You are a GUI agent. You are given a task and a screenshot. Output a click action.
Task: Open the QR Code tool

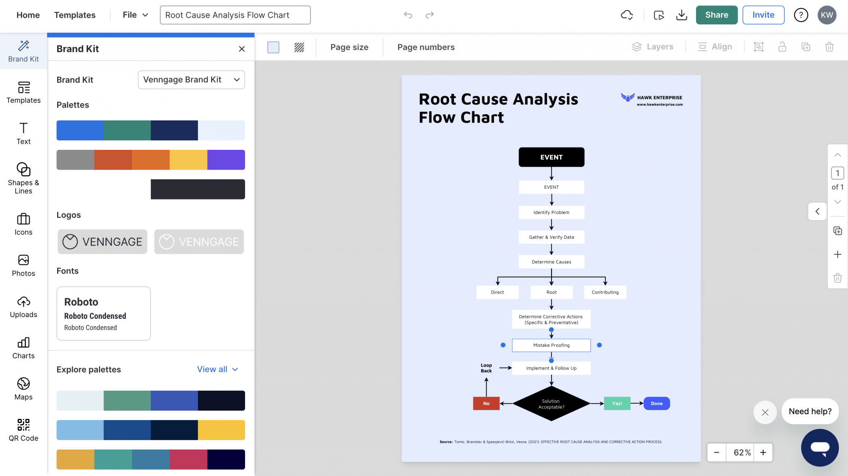pos(23,430)
